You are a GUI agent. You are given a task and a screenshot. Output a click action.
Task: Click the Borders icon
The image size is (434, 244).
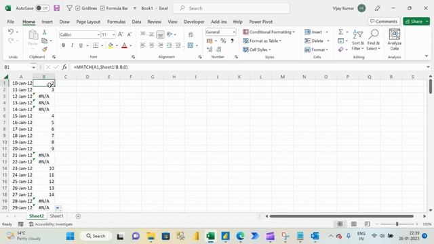point(96,45)
